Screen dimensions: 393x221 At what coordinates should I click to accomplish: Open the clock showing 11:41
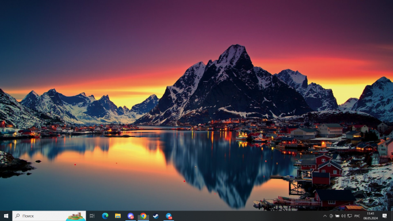coord(371,216)
